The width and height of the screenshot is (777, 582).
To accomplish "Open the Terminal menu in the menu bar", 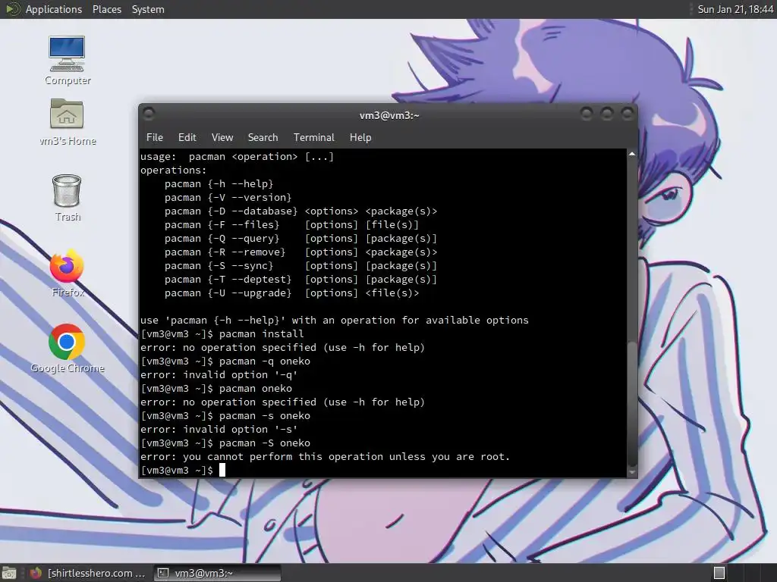I will click(x=313, y=137).
